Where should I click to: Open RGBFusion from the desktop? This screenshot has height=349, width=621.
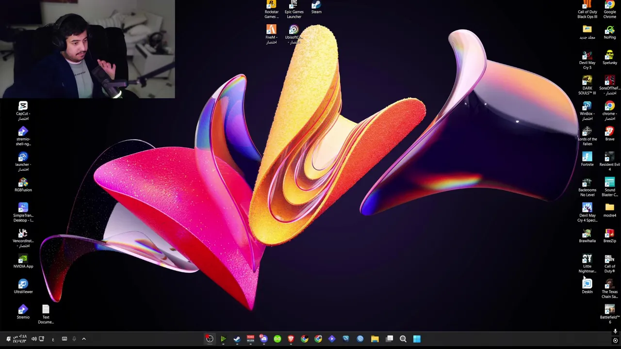pyautogui.click(x=23, y=185)
